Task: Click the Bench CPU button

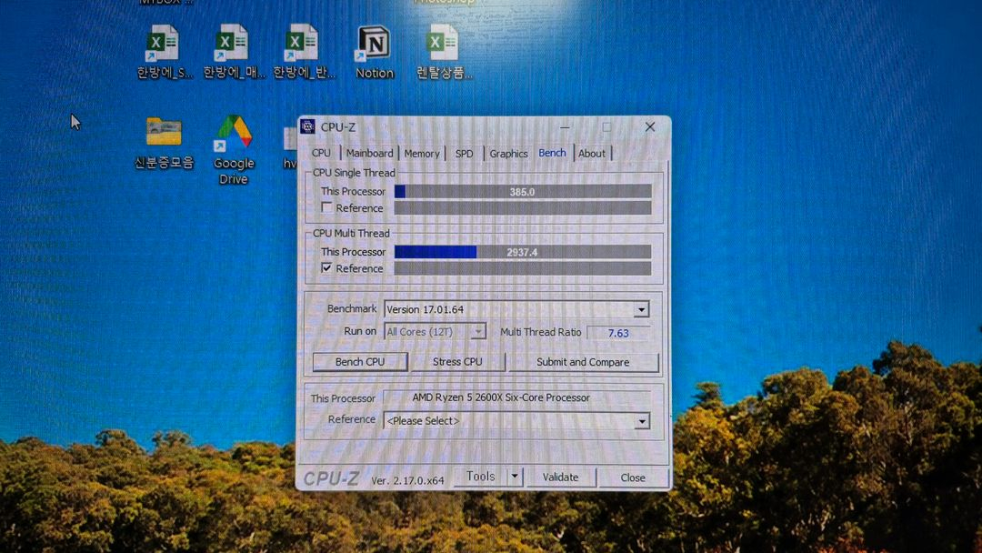Action: coord(359,361)
